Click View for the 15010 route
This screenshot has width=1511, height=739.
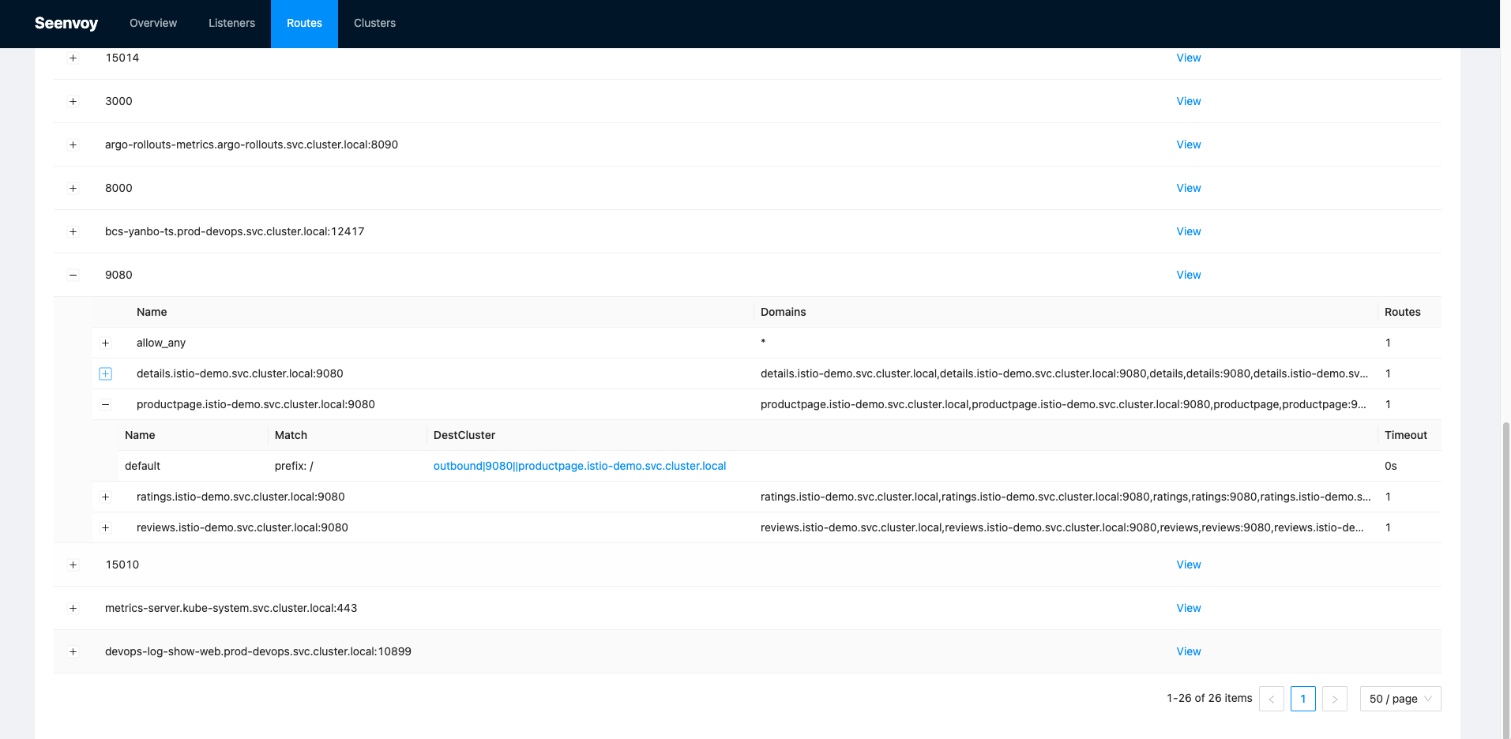[1188, 565]
